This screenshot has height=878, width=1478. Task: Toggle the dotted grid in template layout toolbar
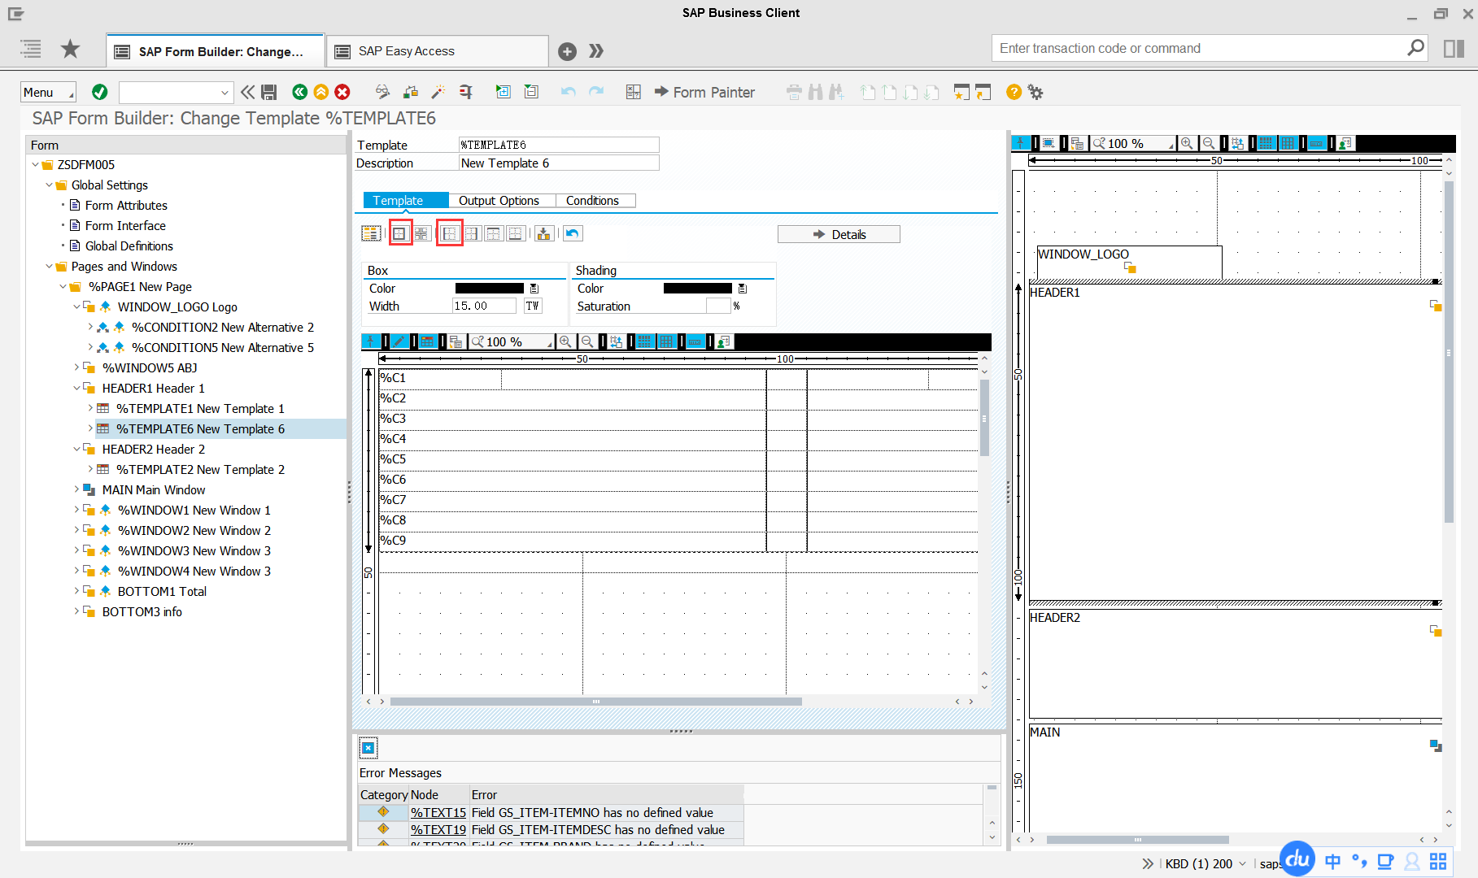(645, 341)
